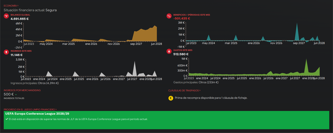Viewport: 333px width, 133px height.
Task: Click the INGRESOS ESTE MES label
Action: point(21,51)
